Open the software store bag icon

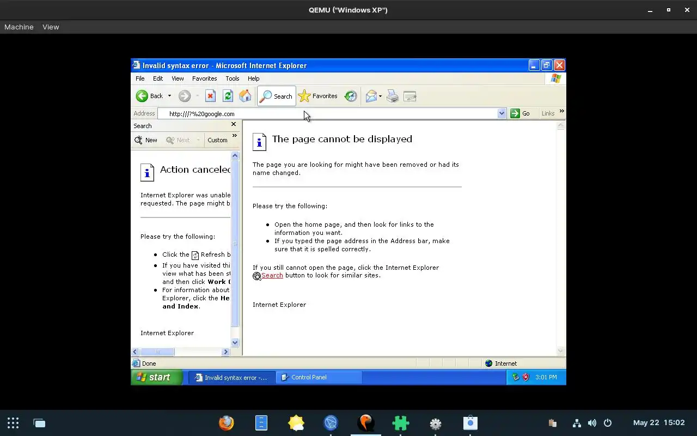[470, 423]
